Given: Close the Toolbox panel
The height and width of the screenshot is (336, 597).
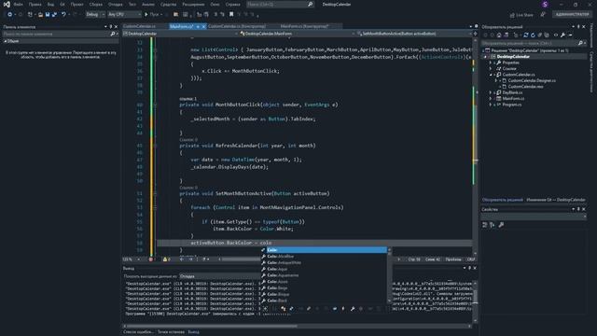Looking at the screenshot, I should pyautogui.click(x=116, y=27).
